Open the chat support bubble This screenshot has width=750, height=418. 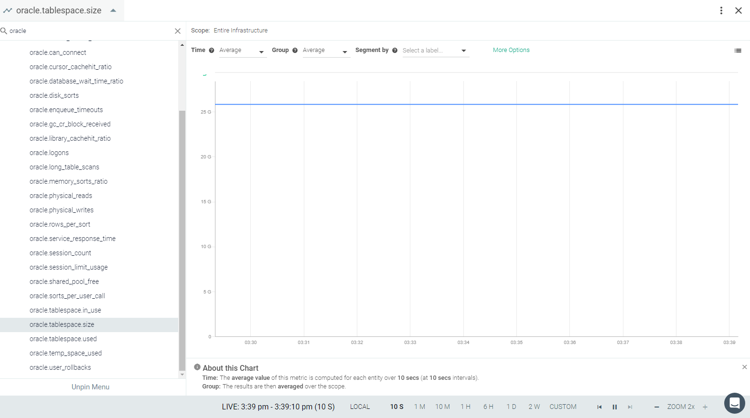click(735, 403)
